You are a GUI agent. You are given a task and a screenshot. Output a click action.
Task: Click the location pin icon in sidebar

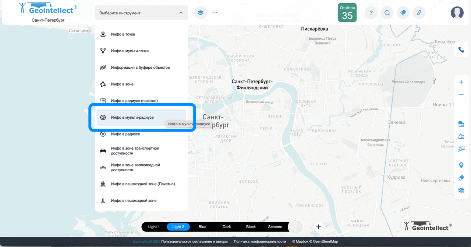(461, 165)
